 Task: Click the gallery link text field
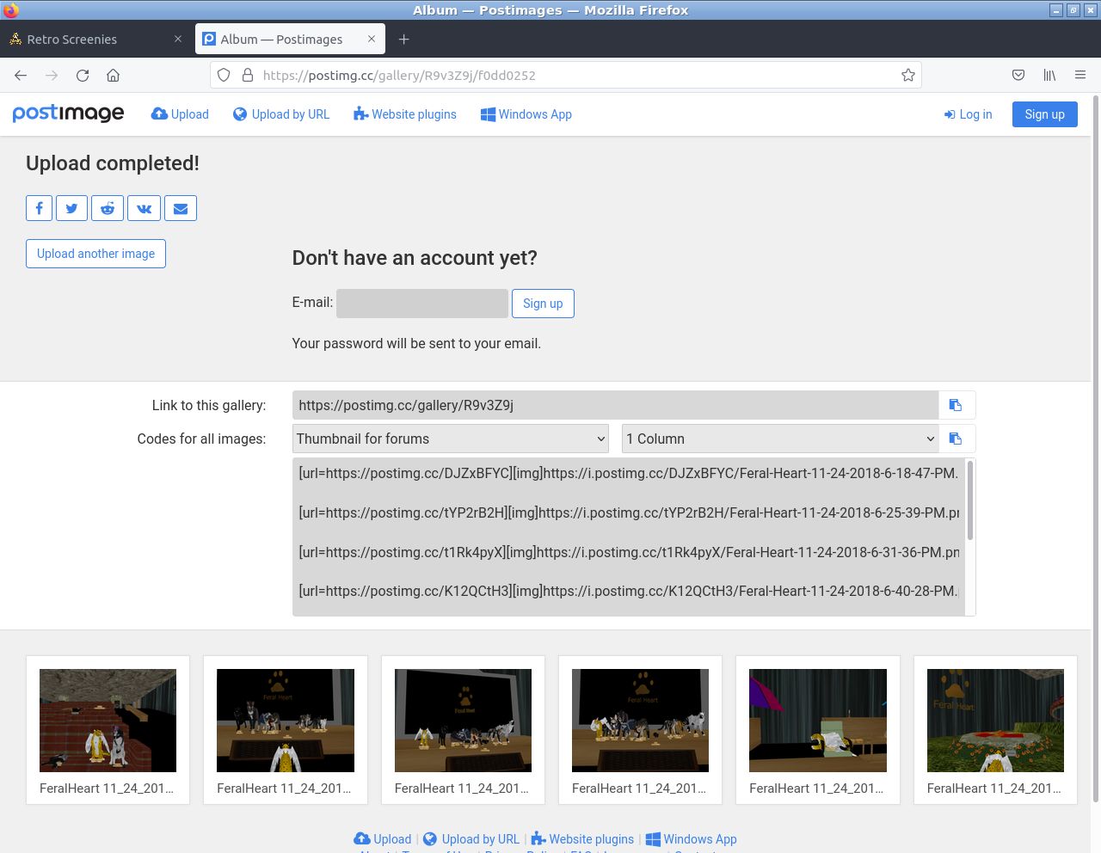coord(615,405)
